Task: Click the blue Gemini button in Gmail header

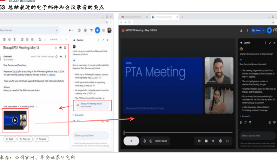Action: tap(97, 30)
